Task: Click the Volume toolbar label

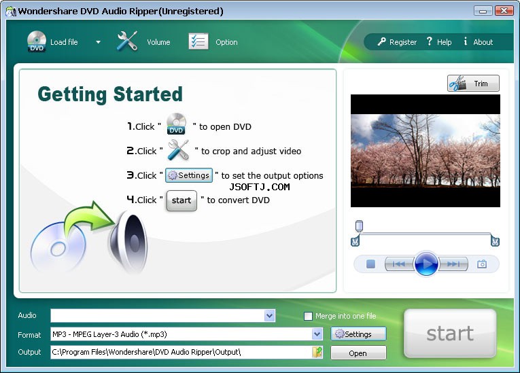Action: [158, 42]
